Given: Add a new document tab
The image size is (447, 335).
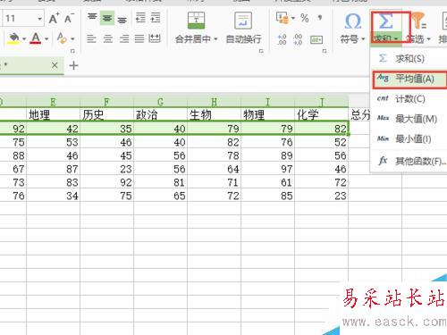Looking at the screenshot, I should (x=73, y=65).
